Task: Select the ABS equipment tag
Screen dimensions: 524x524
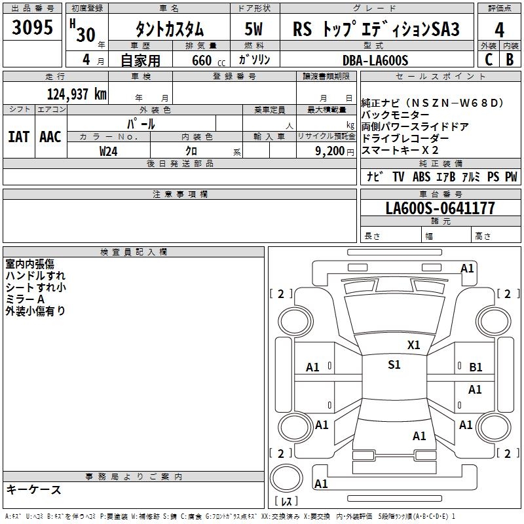Action: click(x=421, y=176)
